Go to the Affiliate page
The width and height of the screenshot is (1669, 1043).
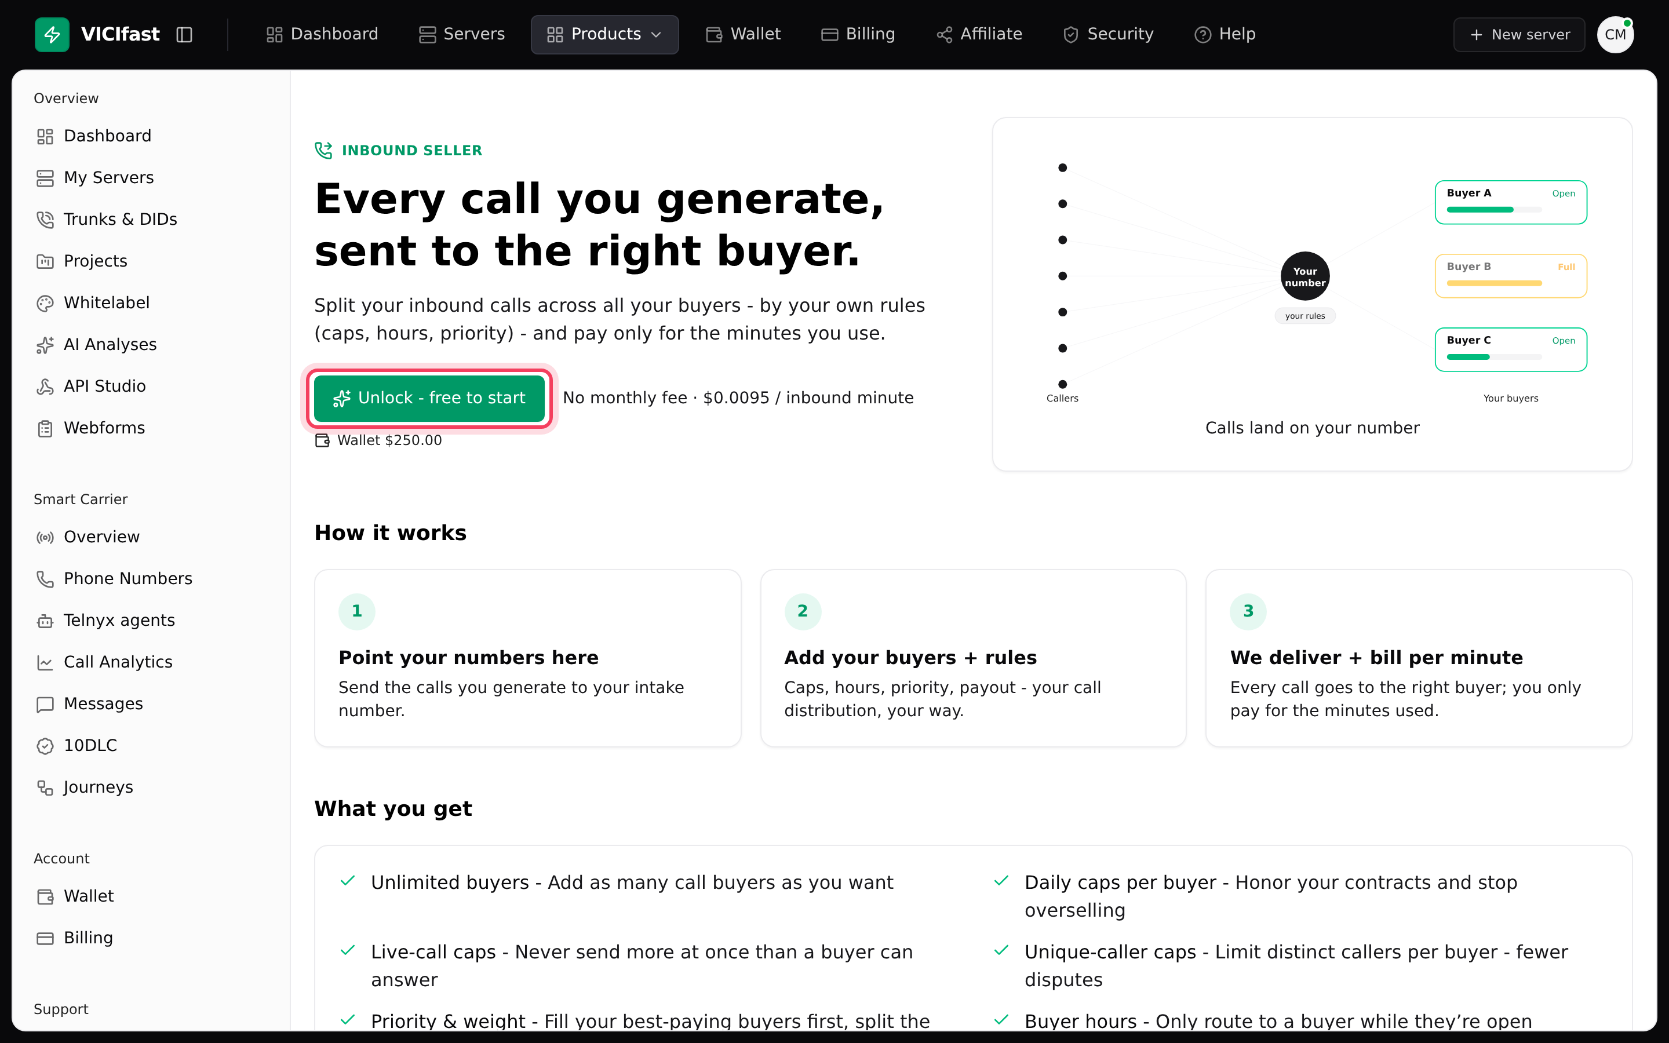click(x=979, y=35)
